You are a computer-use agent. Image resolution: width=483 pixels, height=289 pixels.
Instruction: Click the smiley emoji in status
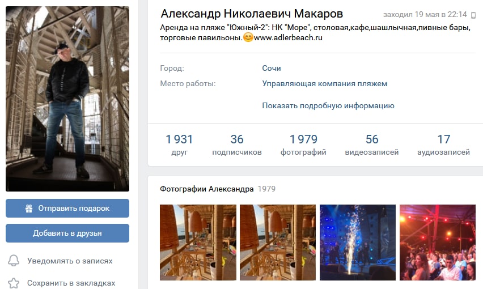(x=248, y=37)
